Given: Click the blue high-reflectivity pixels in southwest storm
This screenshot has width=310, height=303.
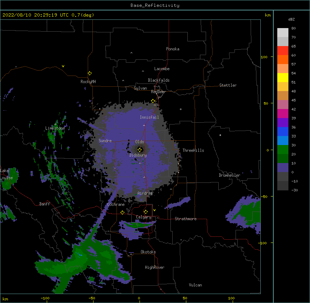Looking at the screenshot, I should tap(80, 254).
